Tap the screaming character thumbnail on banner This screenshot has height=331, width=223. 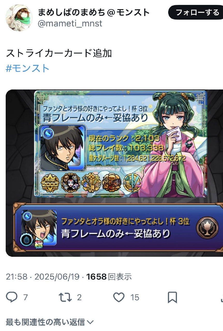click(x=39, y=228)
